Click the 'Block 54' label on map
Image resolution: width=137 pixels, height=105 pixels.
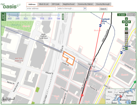[80, 73]
